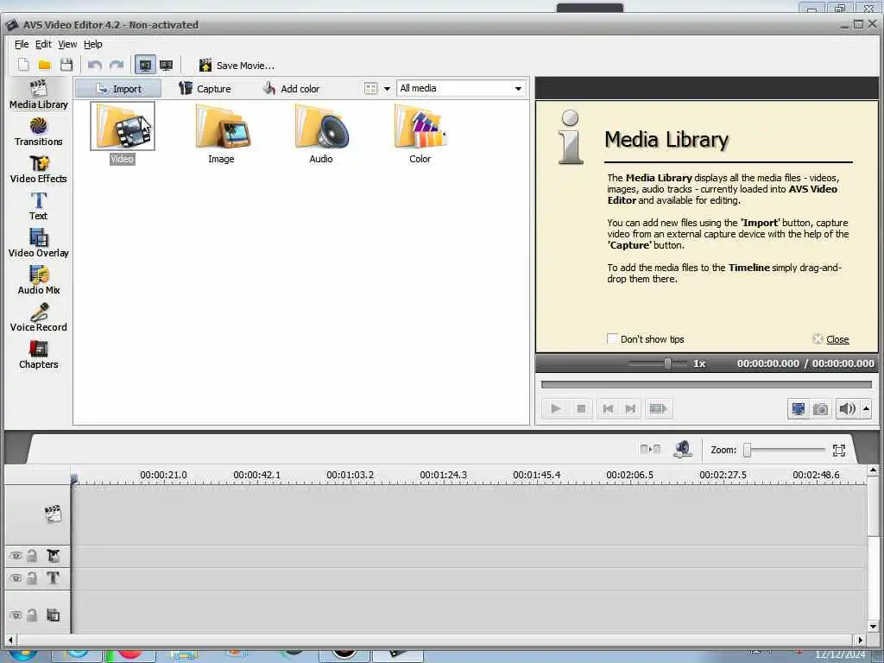Click the audio volume timeline toolbar icon
Viewport: 884px width, 663px height.
pyautogui.click(x=683, y=449)
